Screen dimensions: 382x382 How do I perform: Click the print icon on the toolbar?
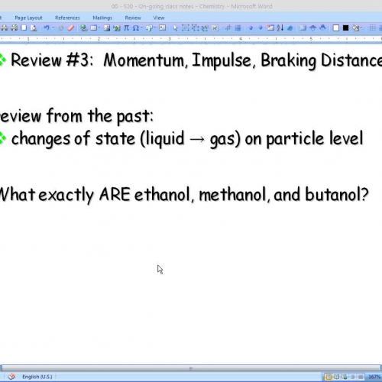4,28
